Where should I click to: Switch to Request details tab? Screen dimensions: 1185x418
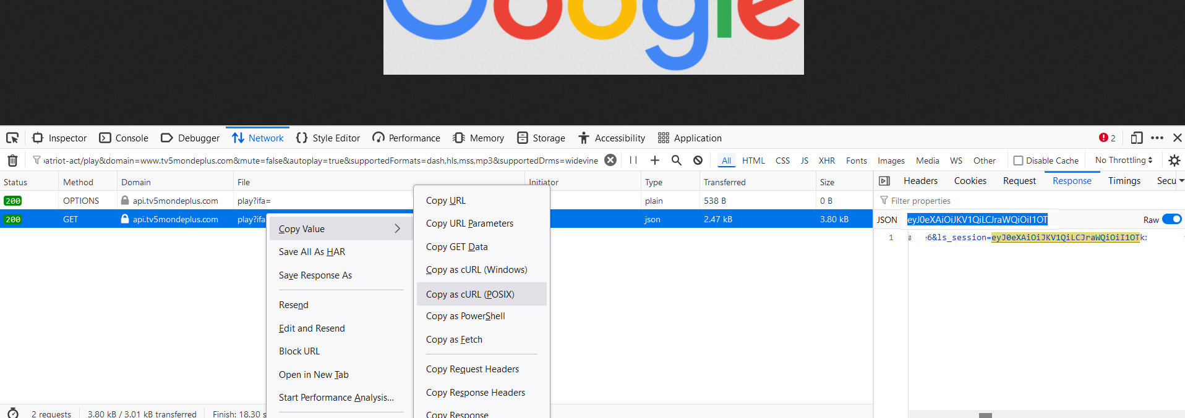(x=1019, y=181)
